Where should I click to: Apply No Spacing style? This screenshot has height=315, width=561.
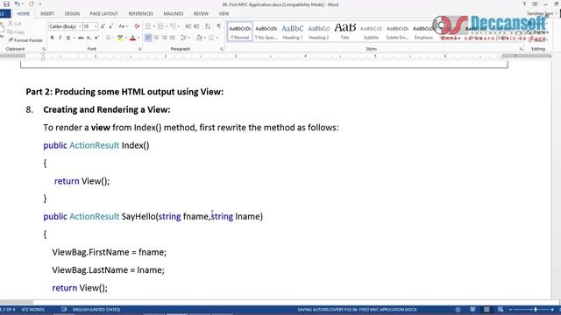point(266,31)
